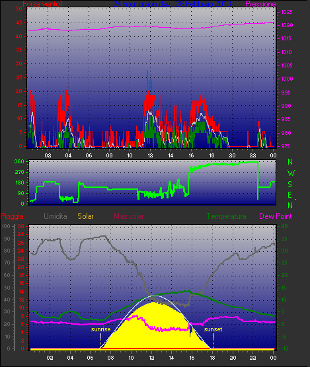Click the E compass direction label
Image resolution: width=310 pixels, height=367 pixels.
(290, 195)
